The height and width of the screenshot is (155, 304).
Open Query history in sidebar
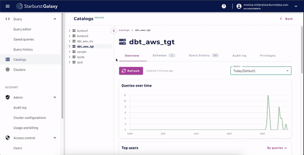(23, 49)
